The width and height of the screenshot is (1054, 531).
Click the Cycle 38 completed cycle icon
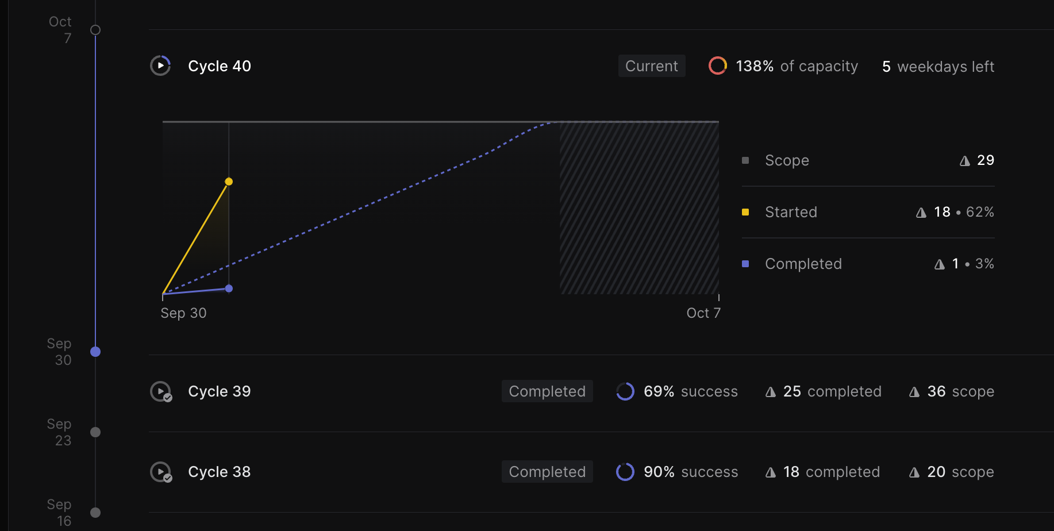click(160, 472)
